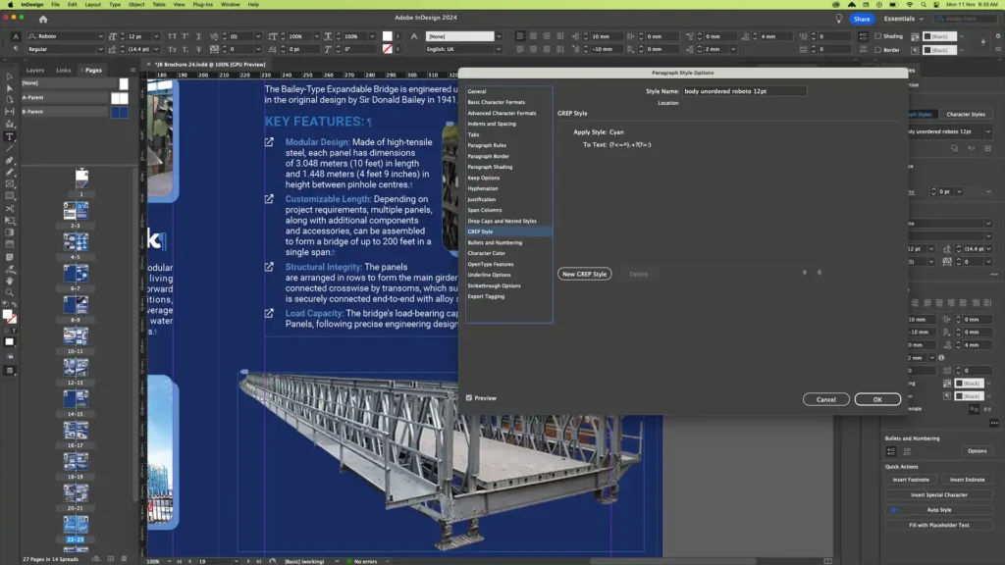Viewport: 1005px width, 565px height.
Task: Select the Hand tool
Action: pyautogui.click(x=10, y=281)
